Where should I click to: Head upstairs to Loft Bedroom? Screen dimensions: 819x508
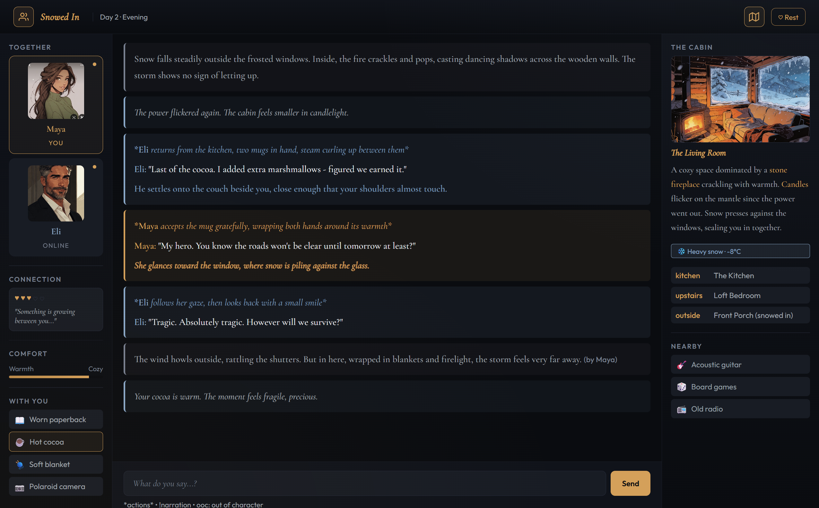[740, 295]
